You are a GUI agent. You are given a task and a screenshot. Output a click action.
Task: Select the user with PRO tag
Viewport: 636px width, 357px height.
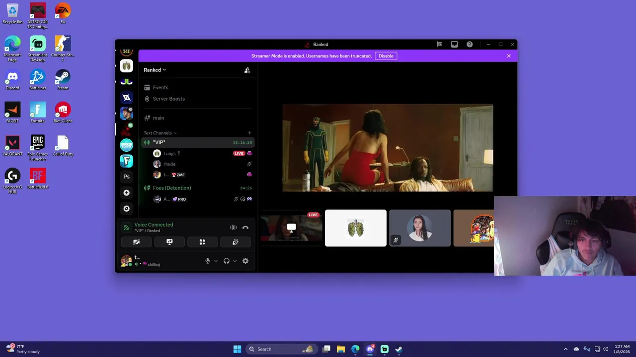(x=203, y=199)
